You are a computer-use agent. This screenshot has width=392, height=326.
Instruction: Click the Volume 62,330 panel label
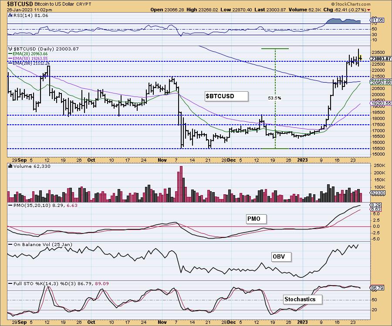[x=32, y=166]
